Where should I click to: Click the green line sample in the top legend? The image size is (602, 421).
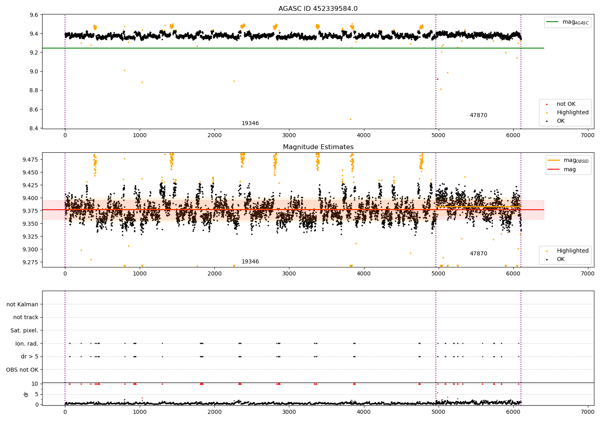click(x=553, y=22)
